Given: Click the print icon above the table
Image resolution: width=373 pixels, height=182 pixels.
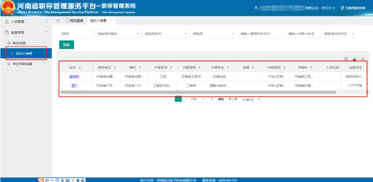Looking at the screenshot, I should pos(362,59).
